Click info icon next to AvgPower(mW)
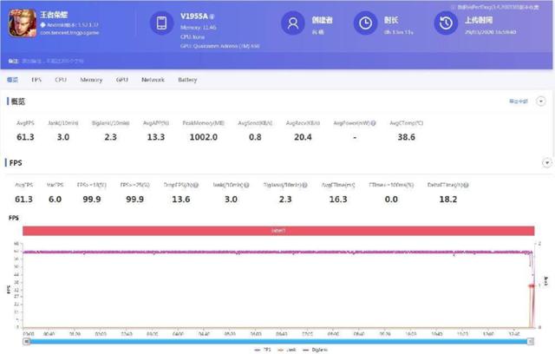The image size is (555, 354). pos(373,123)
